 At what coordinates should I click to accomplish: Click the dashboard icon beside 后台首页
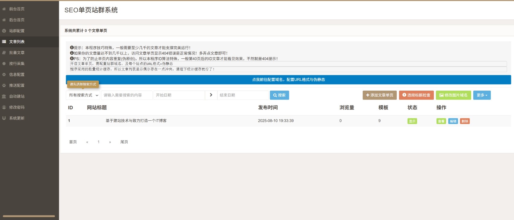4,20
